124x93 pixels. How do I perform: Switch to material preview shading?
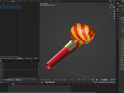[106, 80]
